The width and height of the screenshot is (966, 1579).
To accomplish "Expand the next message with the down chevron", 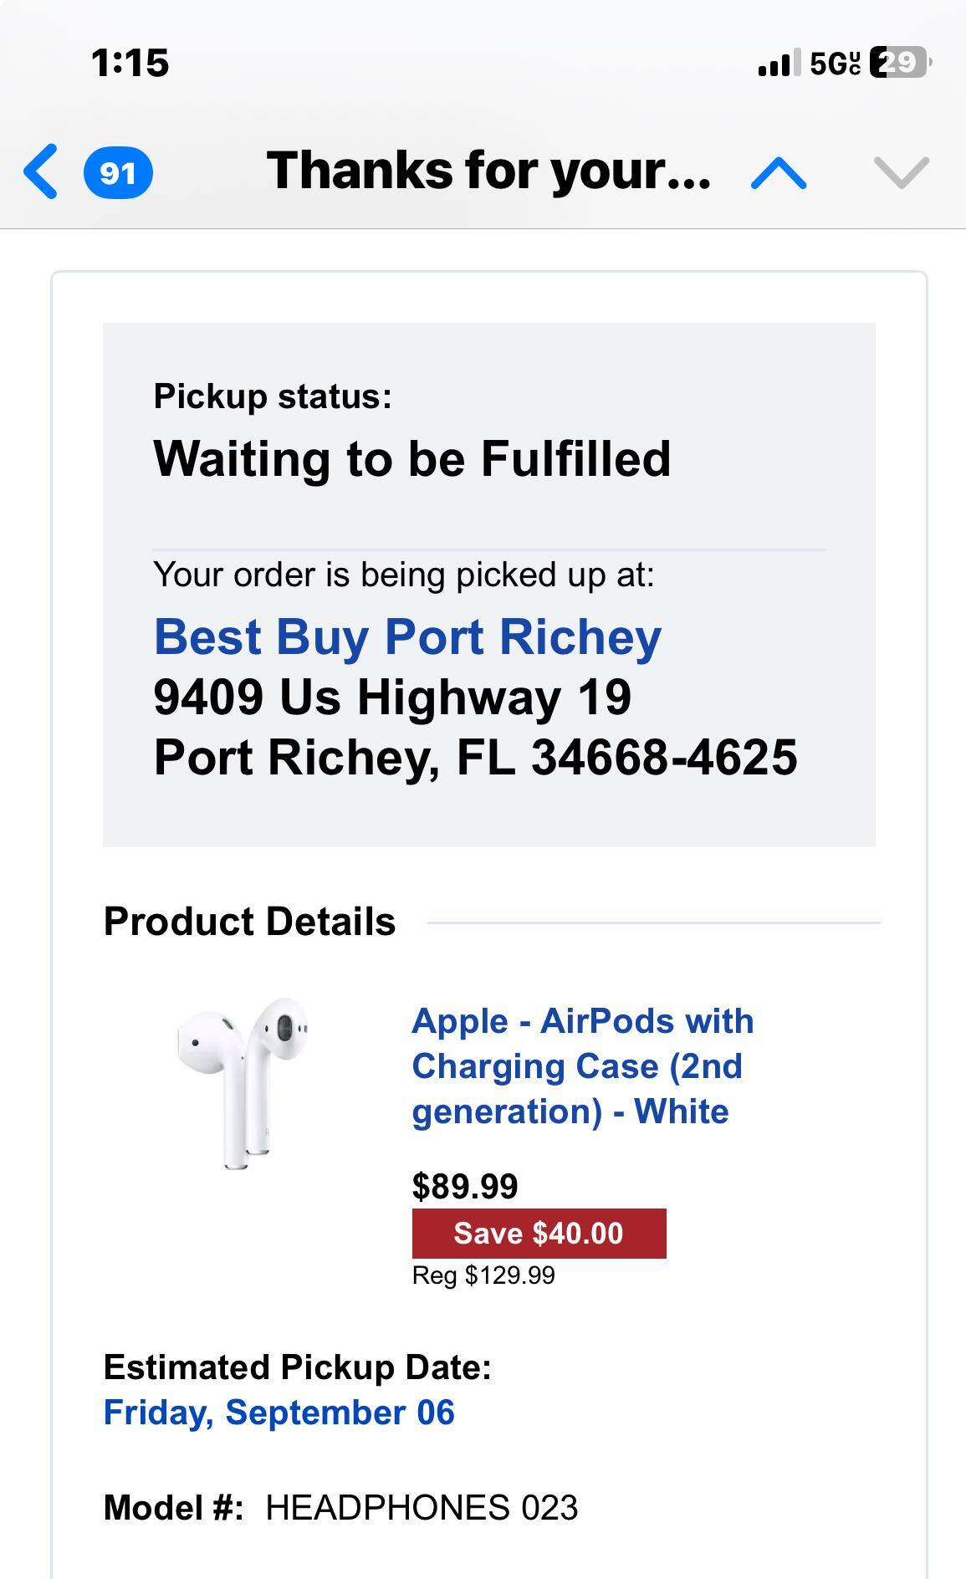I will click(x=902, y=171).
